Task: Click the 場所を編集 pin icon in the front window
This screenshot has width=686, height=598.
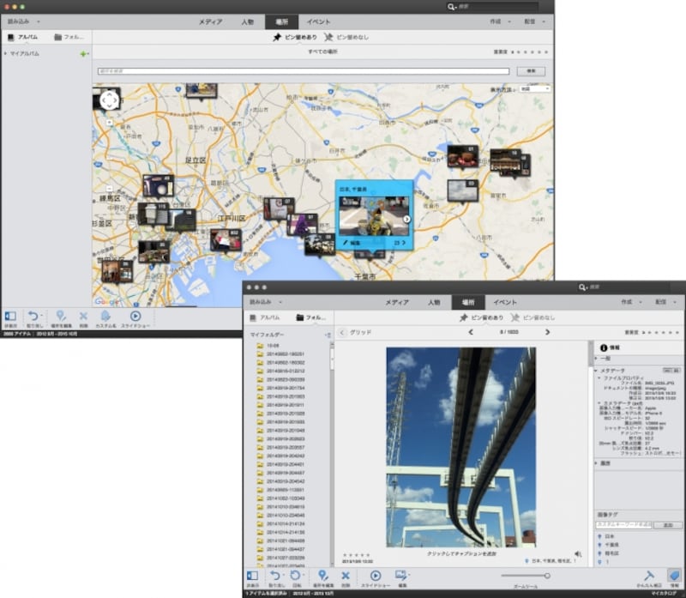Action: 322,576
